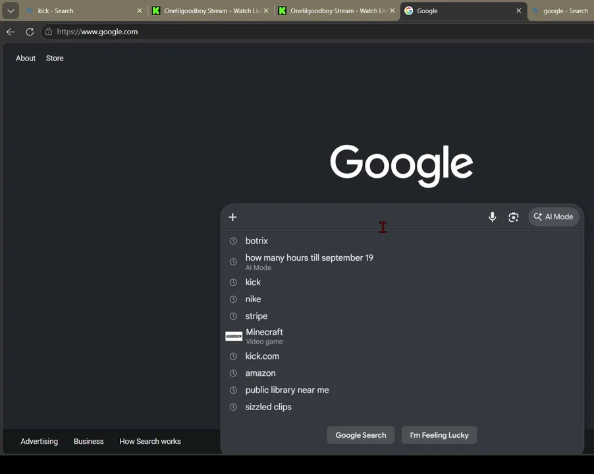
Task: Open How Search works footer link
Action: [x=150, y=442]
